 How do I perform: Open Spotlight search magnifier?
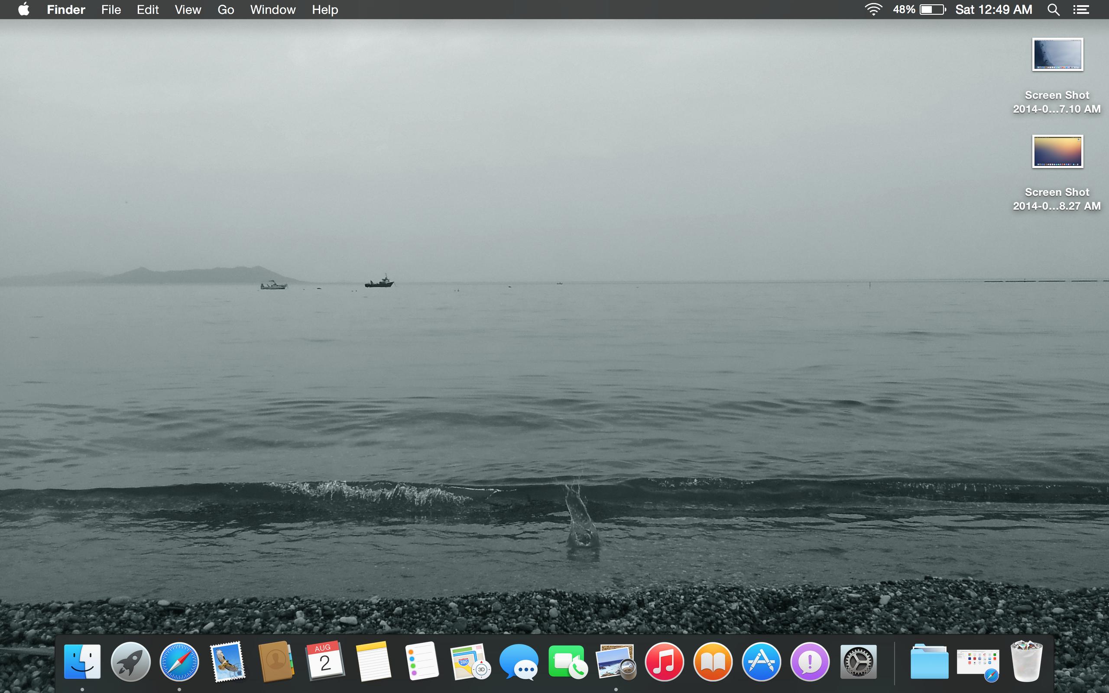(1054, 10)
